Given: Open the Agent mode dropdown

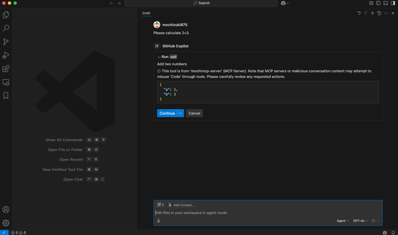Looking at the screenshot, I should pos(343,221).
